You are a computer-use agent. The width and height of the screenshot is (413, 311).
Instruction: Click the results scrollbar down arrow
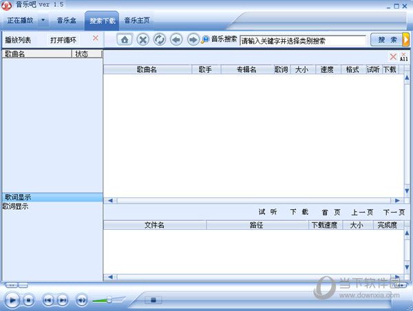click(x=407, y=191)
